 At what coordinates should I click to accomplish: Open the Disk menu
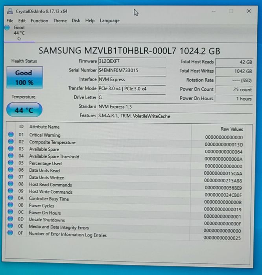[76, 21]
